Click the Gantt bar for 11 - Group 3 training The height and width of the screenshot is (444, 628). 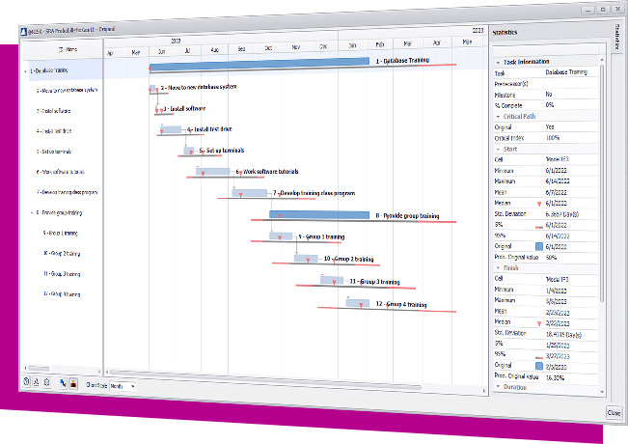pos(332,280)
